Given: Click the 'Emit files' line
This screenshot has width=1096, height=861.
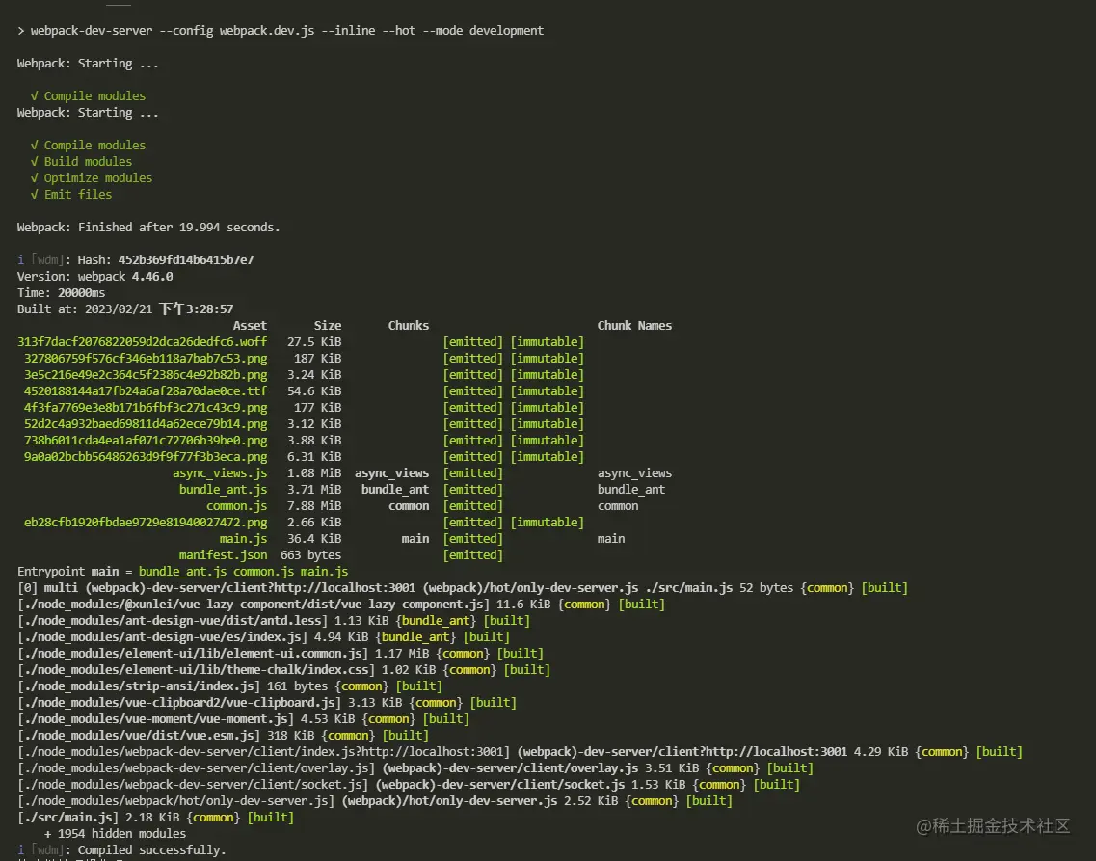Looking at the screenshot, I should (70, 195).
